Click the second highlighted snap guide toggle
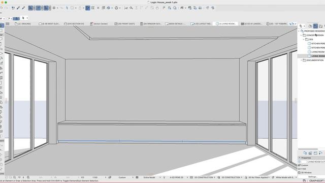Viewport: 325px width, 183px height. [x=39, y=8]
